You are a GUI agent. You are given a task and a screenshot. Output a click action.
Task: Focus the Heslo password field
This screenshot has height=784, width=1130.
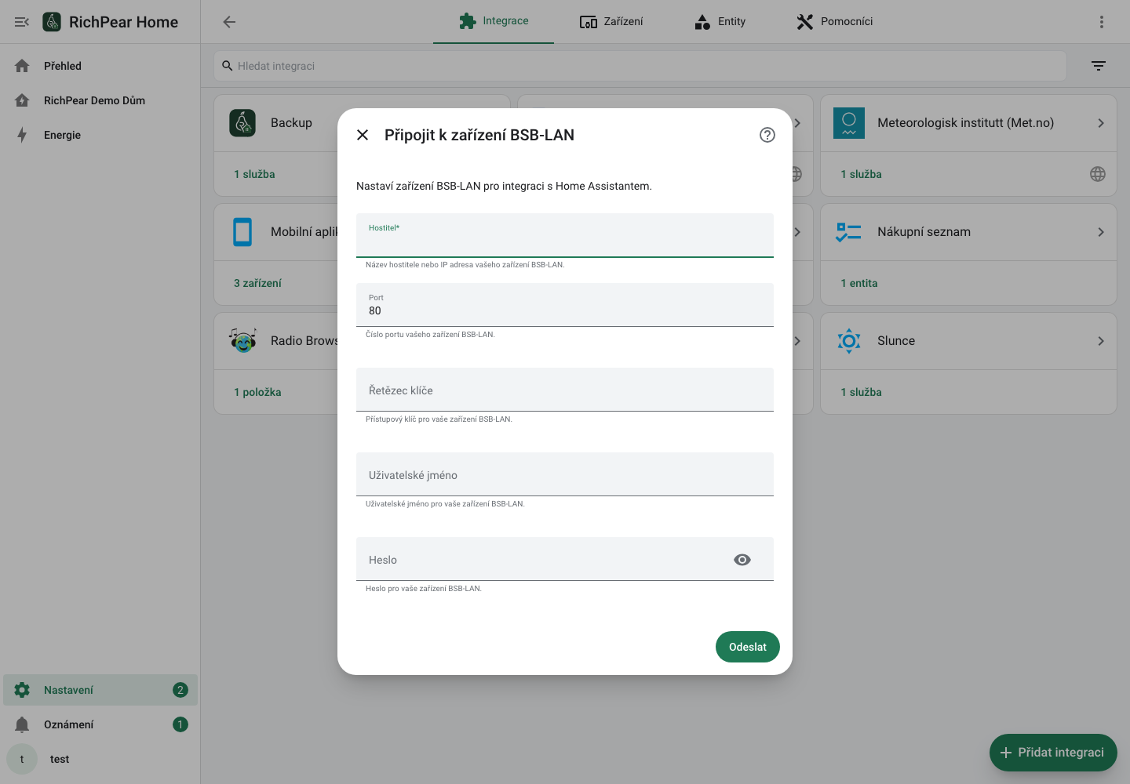(x=565, y=559)
